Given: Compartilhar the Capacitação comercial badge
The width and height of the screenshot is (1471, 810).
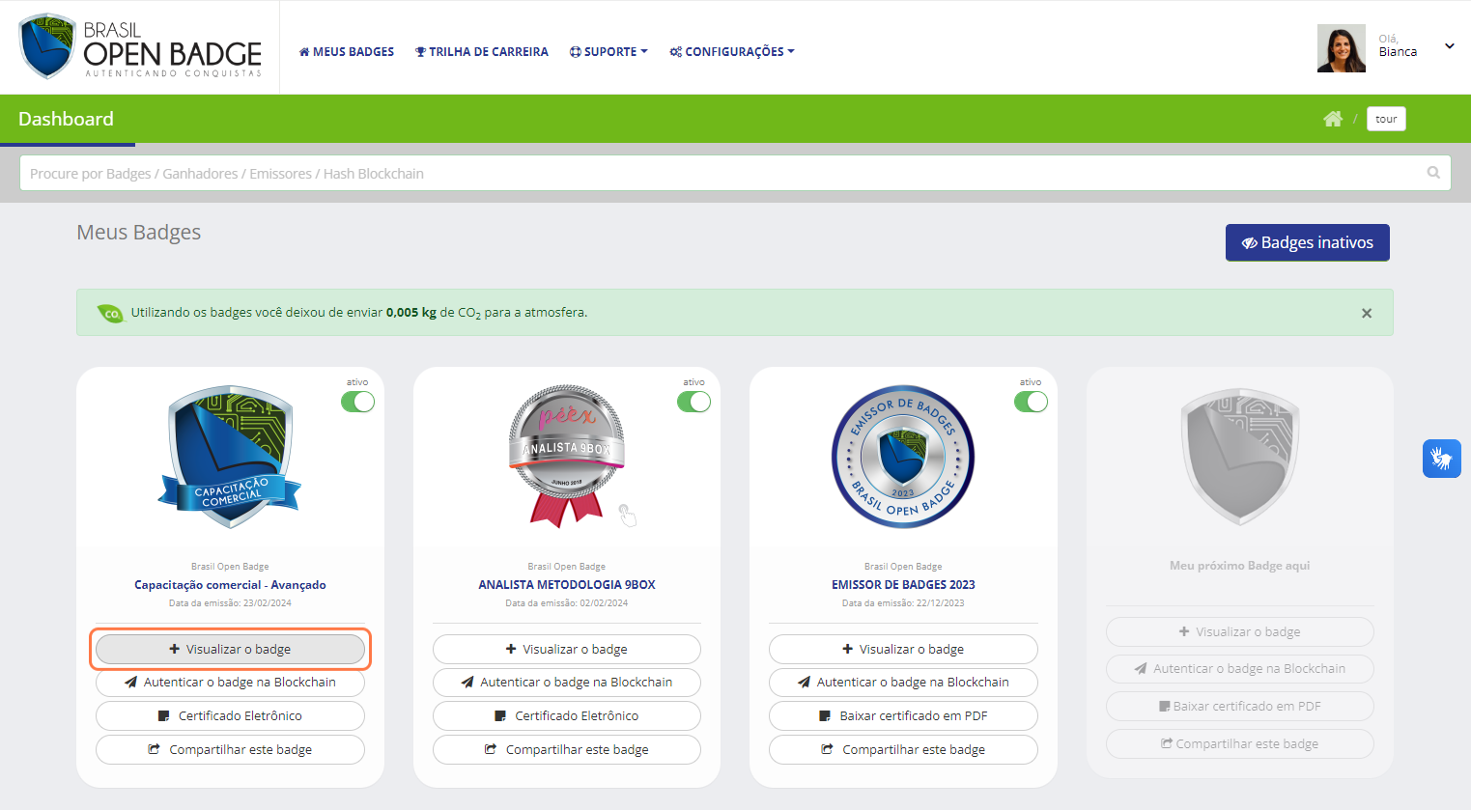Looking at the screenshot, I should pos(230,749).
